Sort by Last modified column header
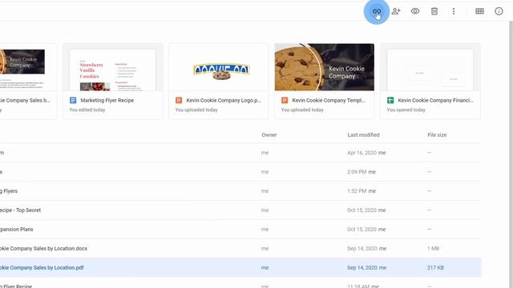513x288 pixels. coord(363,135)
